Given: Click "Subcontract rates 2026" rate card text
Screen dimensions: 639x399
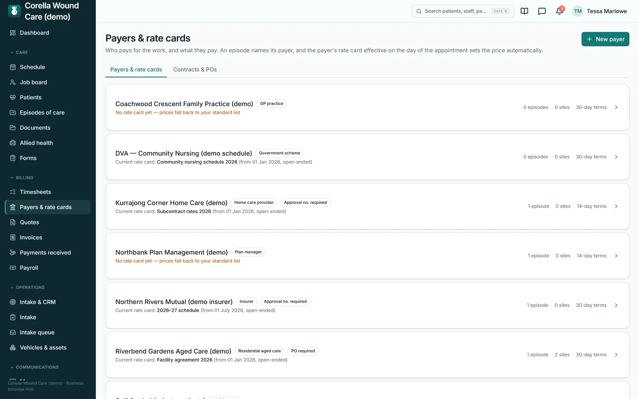Looking at the screenshot, I should pyautogui.click(x=184, y=211).
